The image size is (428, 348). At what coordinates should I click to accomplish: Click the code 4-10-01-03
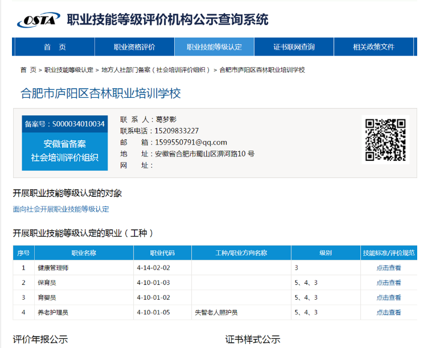coord(154,283)
